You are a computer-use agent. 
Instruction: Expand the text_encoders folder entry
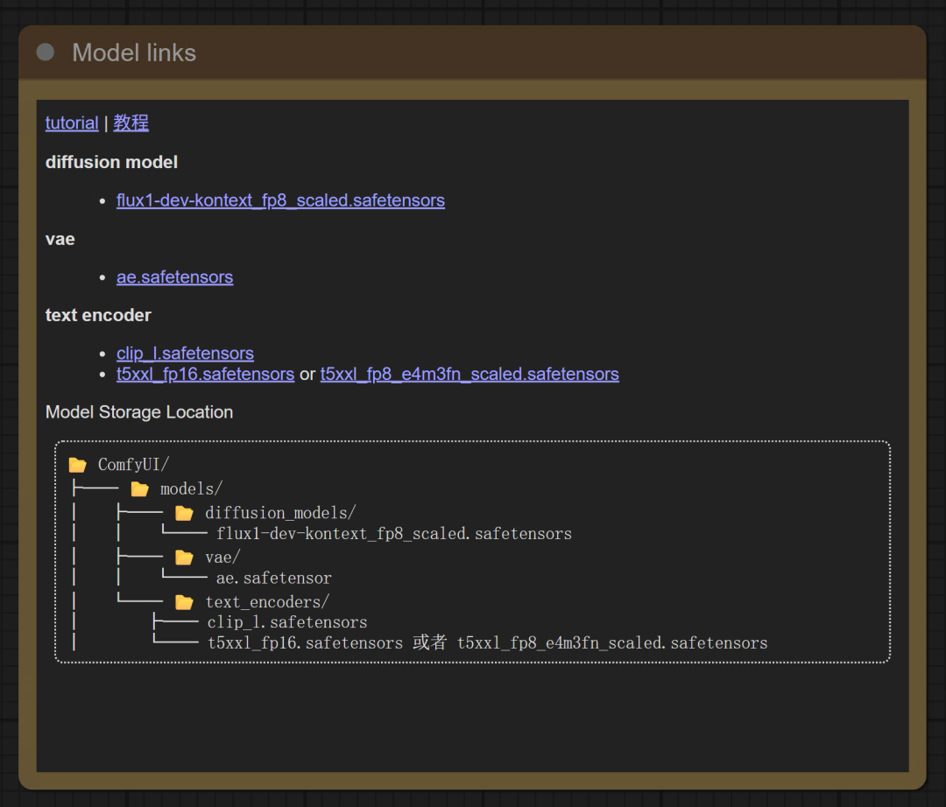coord(184,600)
